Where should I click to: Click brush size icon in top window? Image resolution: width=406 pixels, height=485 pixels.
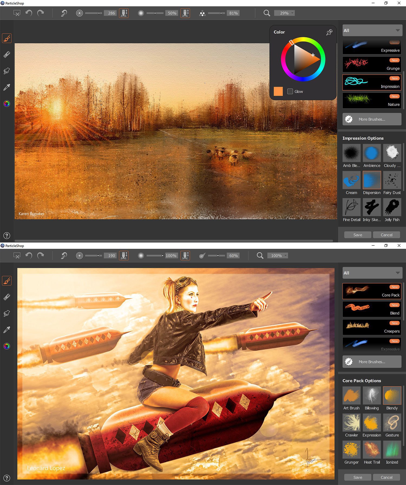tap(79, 13)
